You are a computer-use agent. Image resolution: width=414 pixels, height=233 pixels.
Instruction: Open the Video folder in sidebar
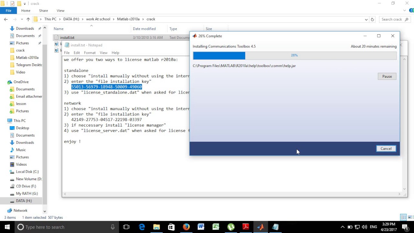coord(20,72)
